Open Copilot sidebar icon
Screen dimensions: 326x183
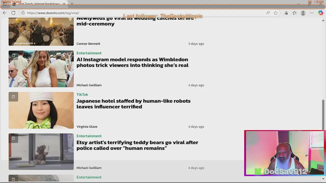click(321, 13)
